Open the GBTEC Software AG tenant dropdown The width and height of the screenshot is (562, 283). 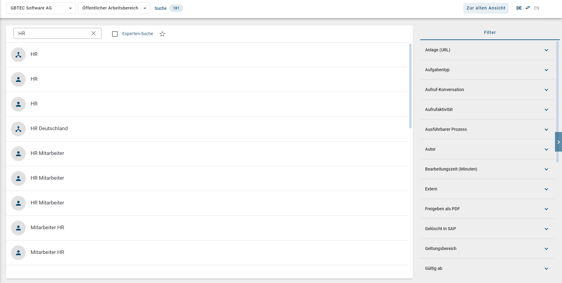(41, 8)
